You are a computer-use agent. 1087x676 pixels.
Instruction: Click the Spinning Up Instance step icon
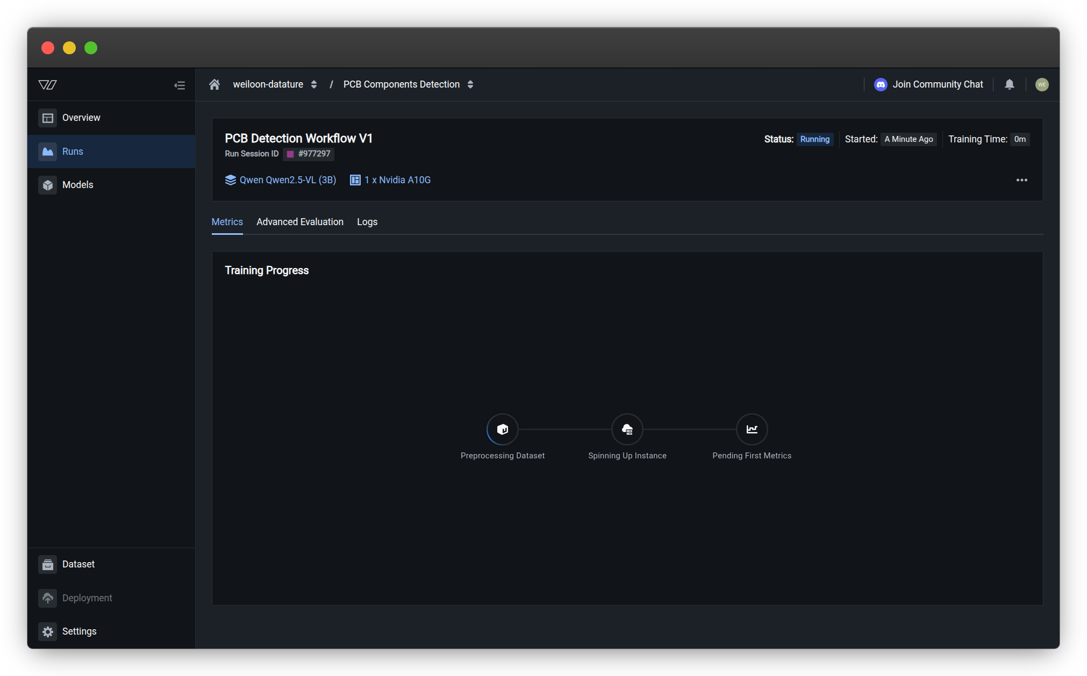click(x=627, y=429)
